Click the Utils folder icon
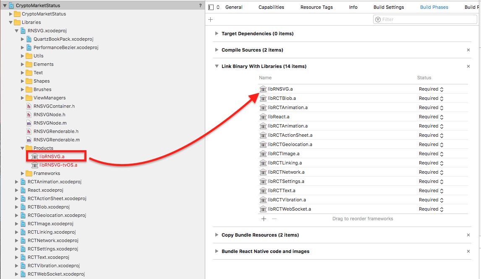The height and width of the screenshot is (279, 481). (29, 56)
